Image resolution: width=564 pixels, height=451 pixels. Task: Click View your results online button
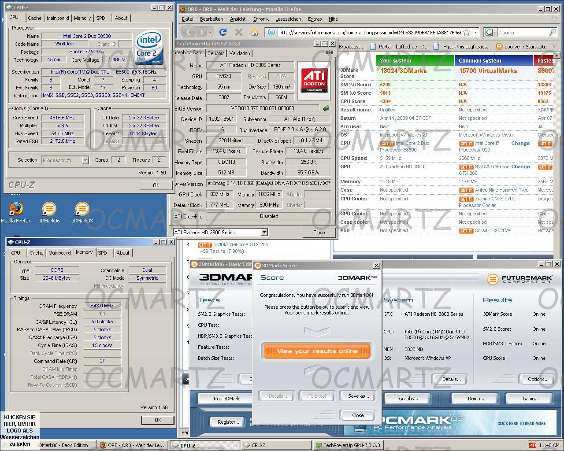[x=317, y=351]
